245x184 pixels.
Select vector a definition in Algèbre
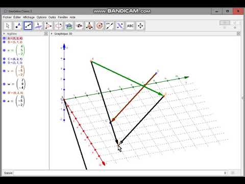(16, 101)
